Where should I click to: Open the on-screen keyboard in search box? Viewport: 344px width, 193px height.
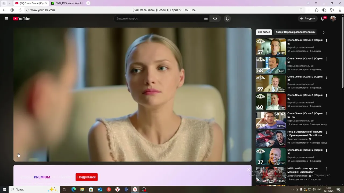[206, 18]
